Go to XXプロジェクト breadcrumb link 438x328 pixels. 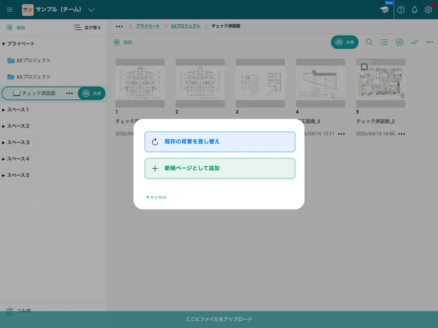tap(185, 26)
